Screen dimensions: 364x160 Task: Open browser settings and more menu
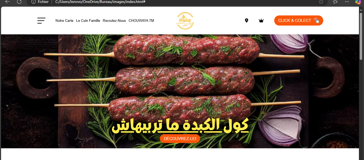347,2
